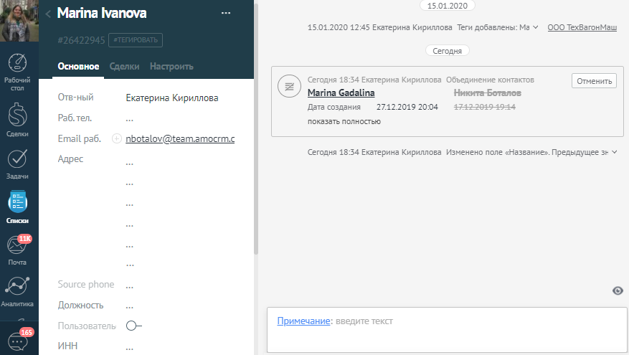The width and height of the screenshot is (629, 355).
Task: Click the Отменить button
Action: (x=594, y=81)
